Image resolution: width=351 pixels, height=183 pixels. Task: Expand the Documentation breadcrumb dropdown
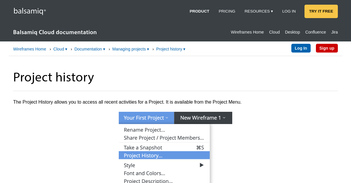[x=90, y=49]
